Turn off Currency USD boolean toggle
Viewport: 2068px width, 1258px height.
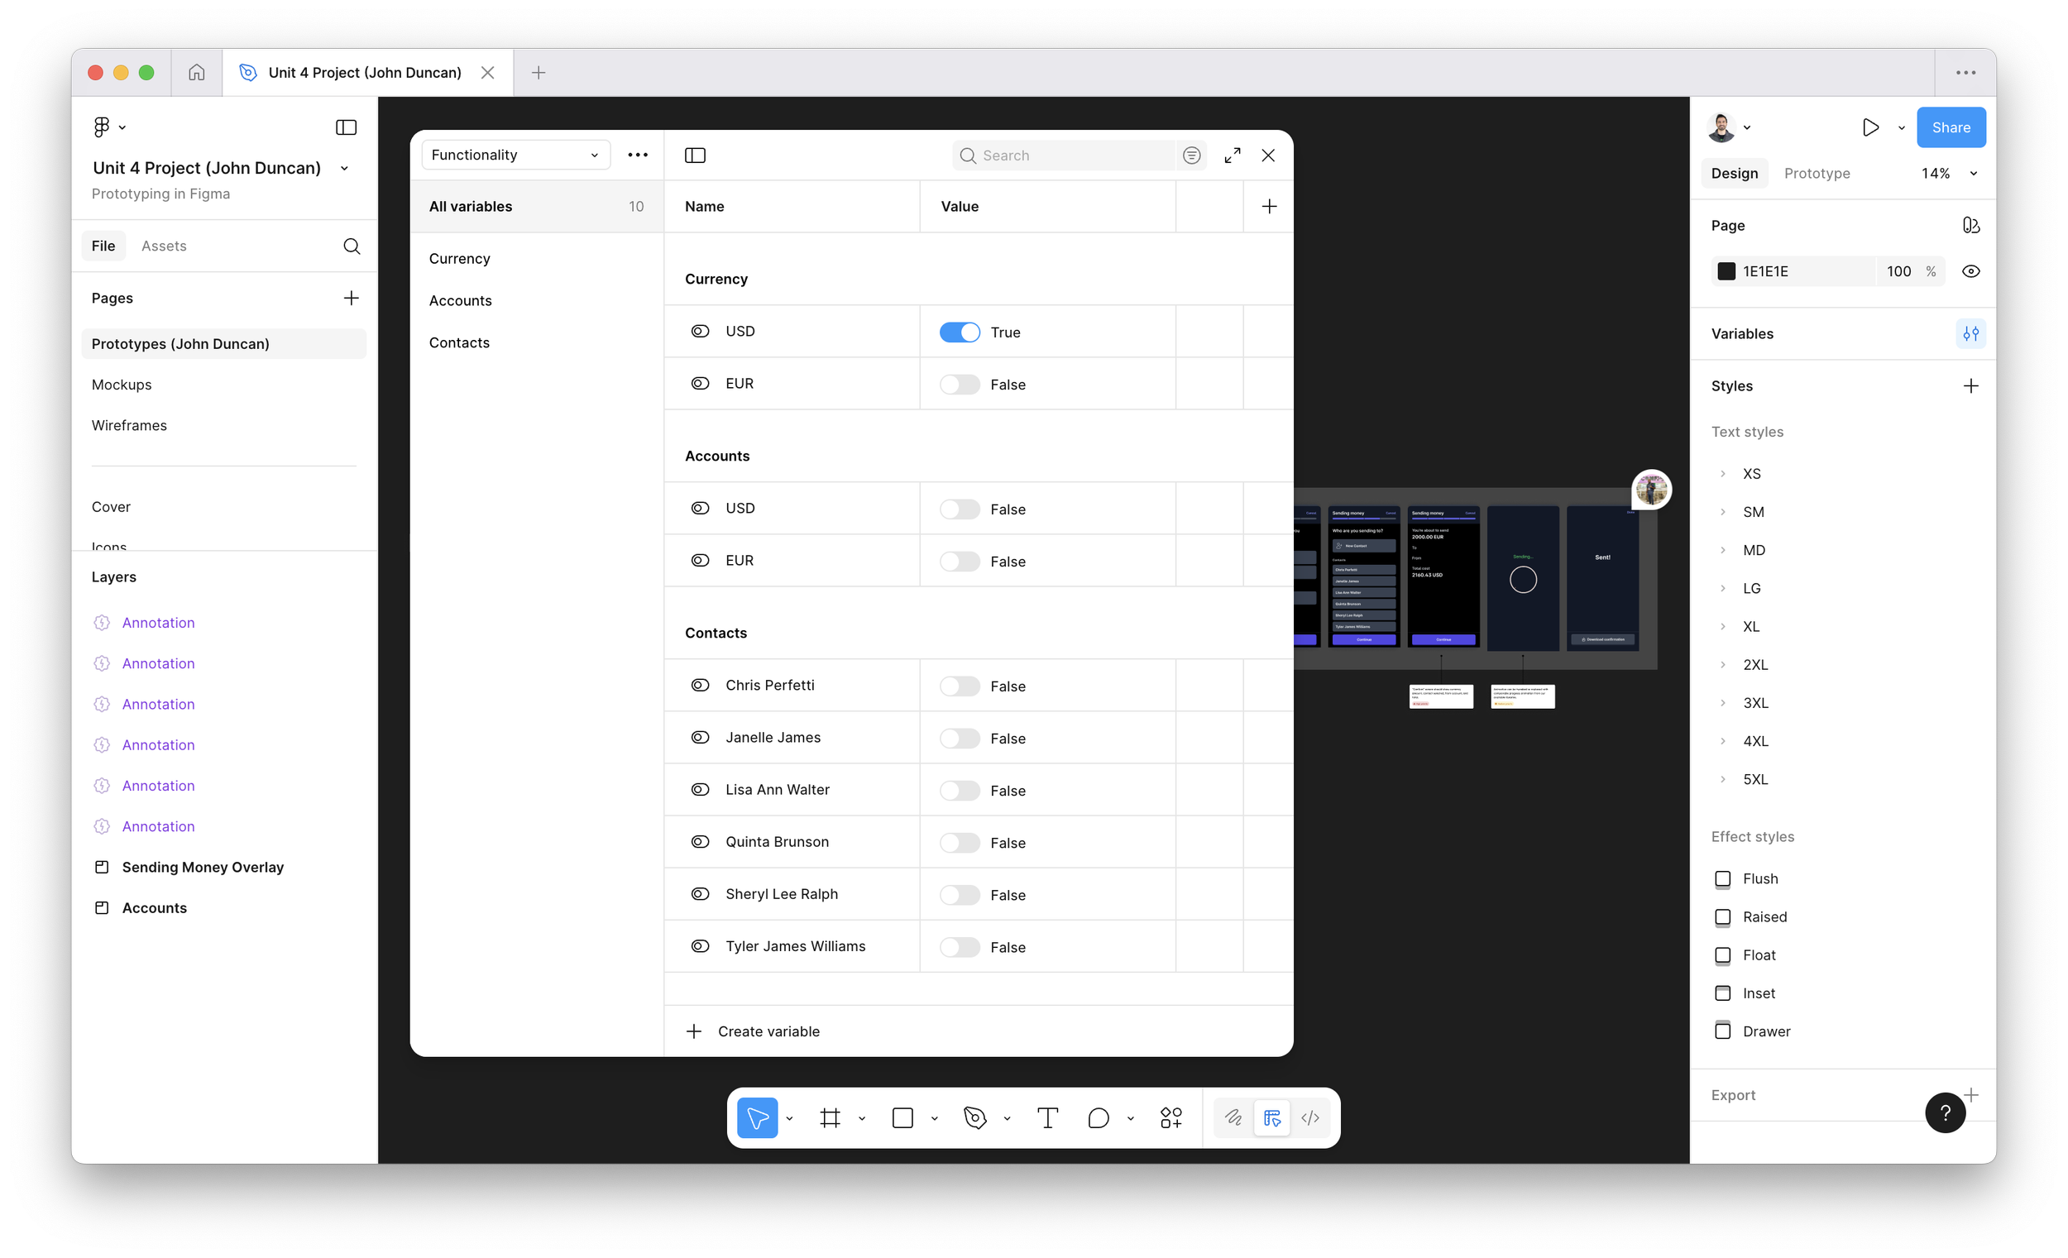pos(960,332)
